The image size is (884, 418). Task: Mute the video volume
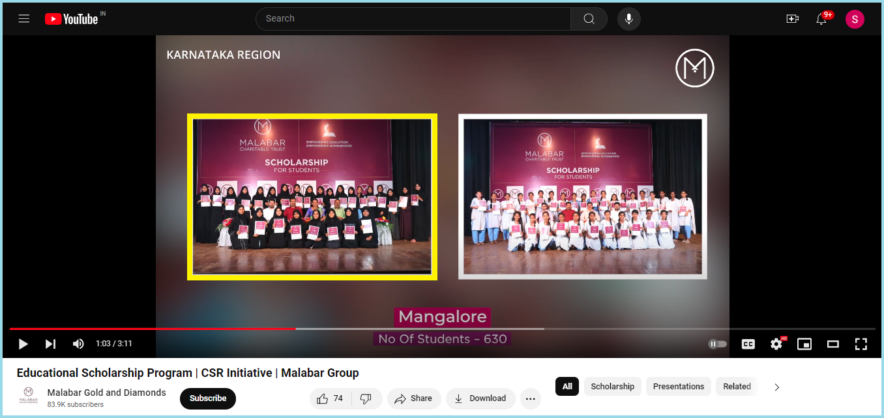point(78,344)
